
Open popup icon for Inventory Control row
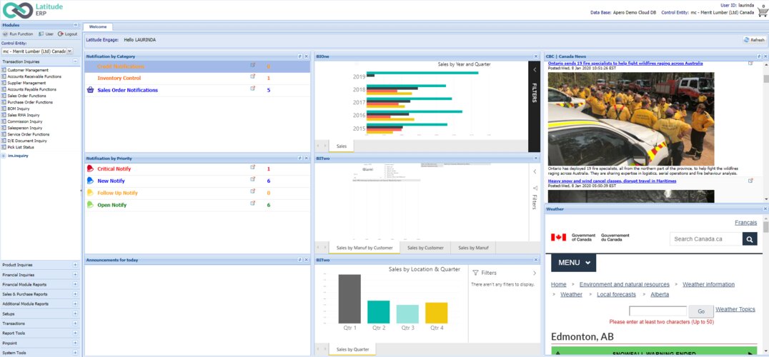252,77
